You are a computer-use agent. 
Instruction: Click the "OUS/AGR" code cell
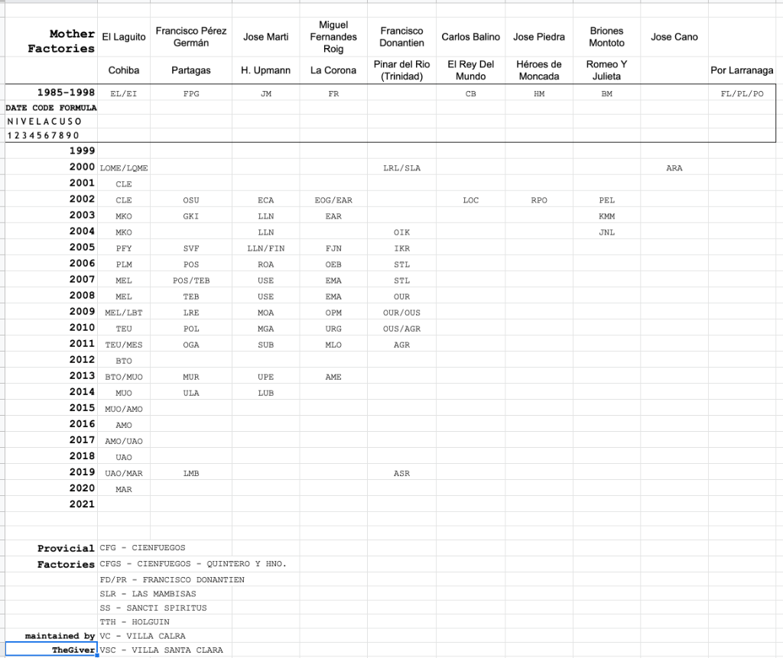[x=401, y=329]
